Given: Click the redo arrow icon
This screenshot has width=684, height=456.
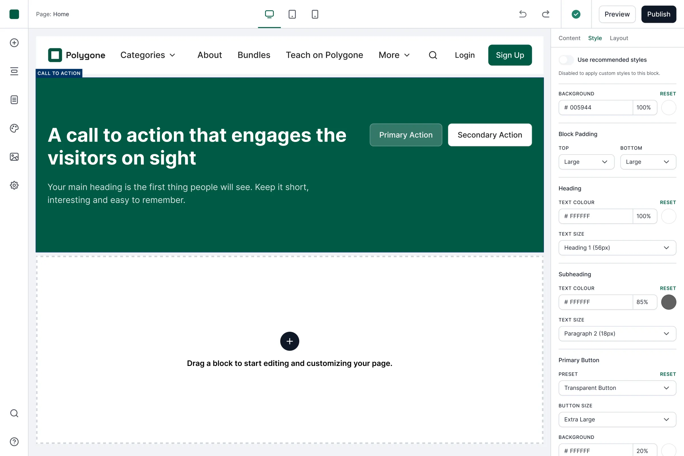Looking at the screenshot, I should click(545, 14).
